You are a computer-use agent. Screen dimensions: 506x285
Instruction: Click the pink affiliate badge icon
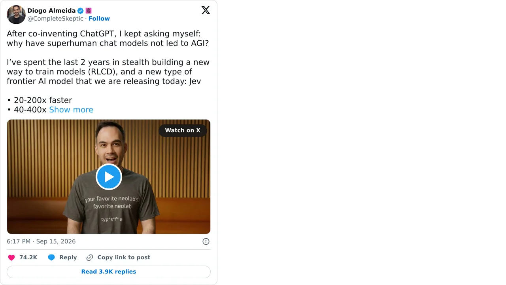tap(89, 11)
